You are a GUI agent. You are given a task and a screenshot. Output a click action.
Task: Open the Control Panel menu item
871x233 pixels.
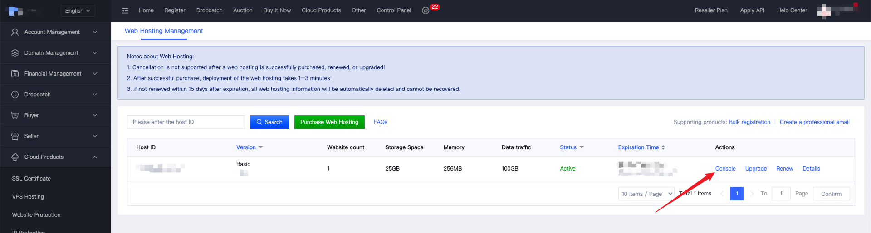pos(394,10)
